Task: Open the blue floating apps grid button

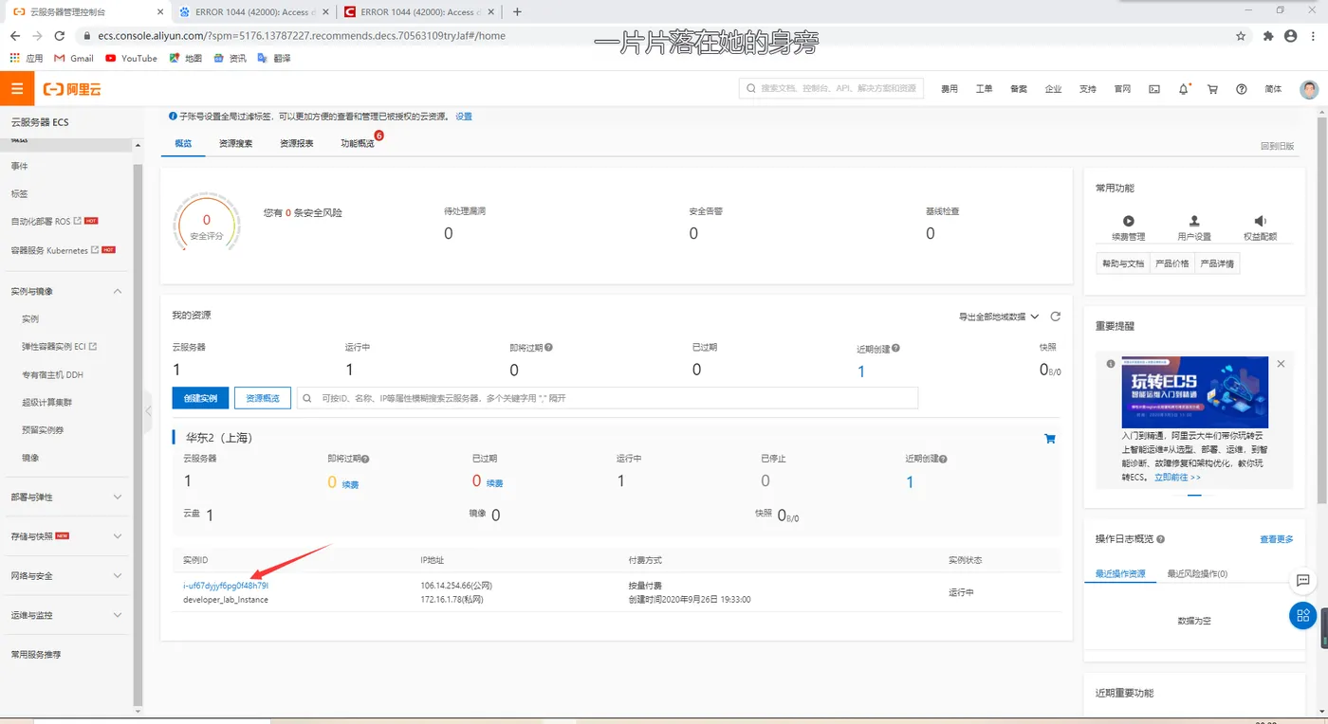Action: 1303,616
